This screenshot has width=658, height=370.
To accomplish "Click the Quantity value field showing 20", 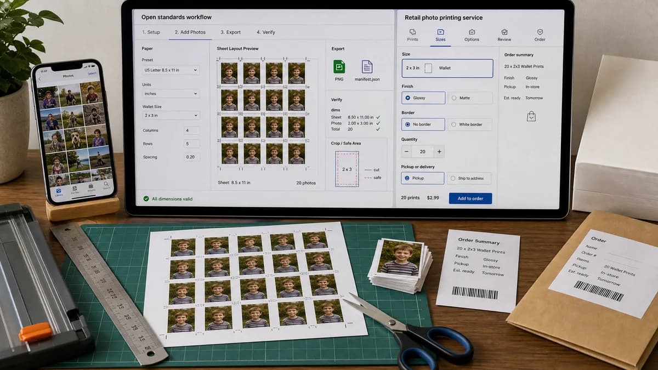I will click(422, 152).
